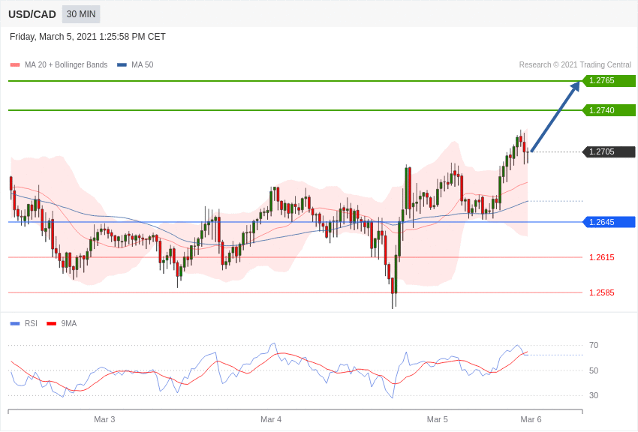Click the MA 20 + Bollinger Bands legend swatch
This screenshot has width=638, height=432.
tap(15, 65)
